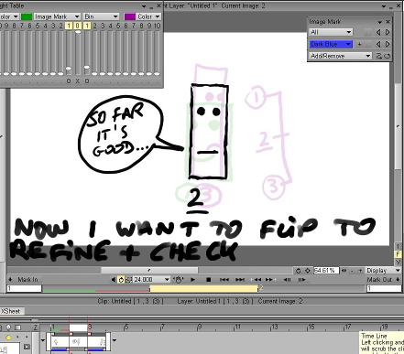The image size is (404, 354).
Task: Click the reset view diamond icon beside zoom field
Action: pyautogui.click(x=308, y=271)
